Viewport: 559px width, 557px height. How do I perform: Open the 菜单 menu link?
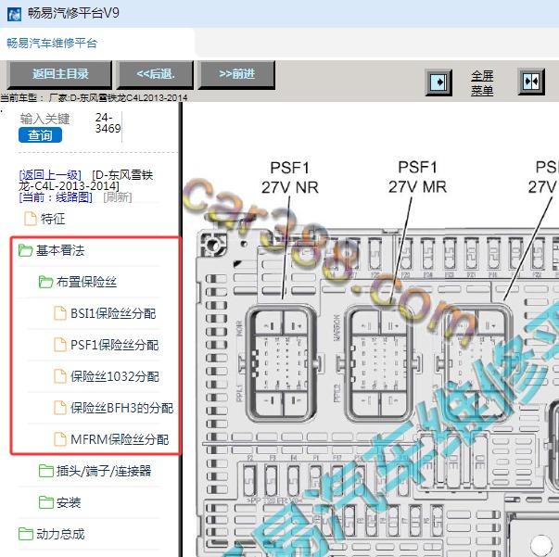482,91
